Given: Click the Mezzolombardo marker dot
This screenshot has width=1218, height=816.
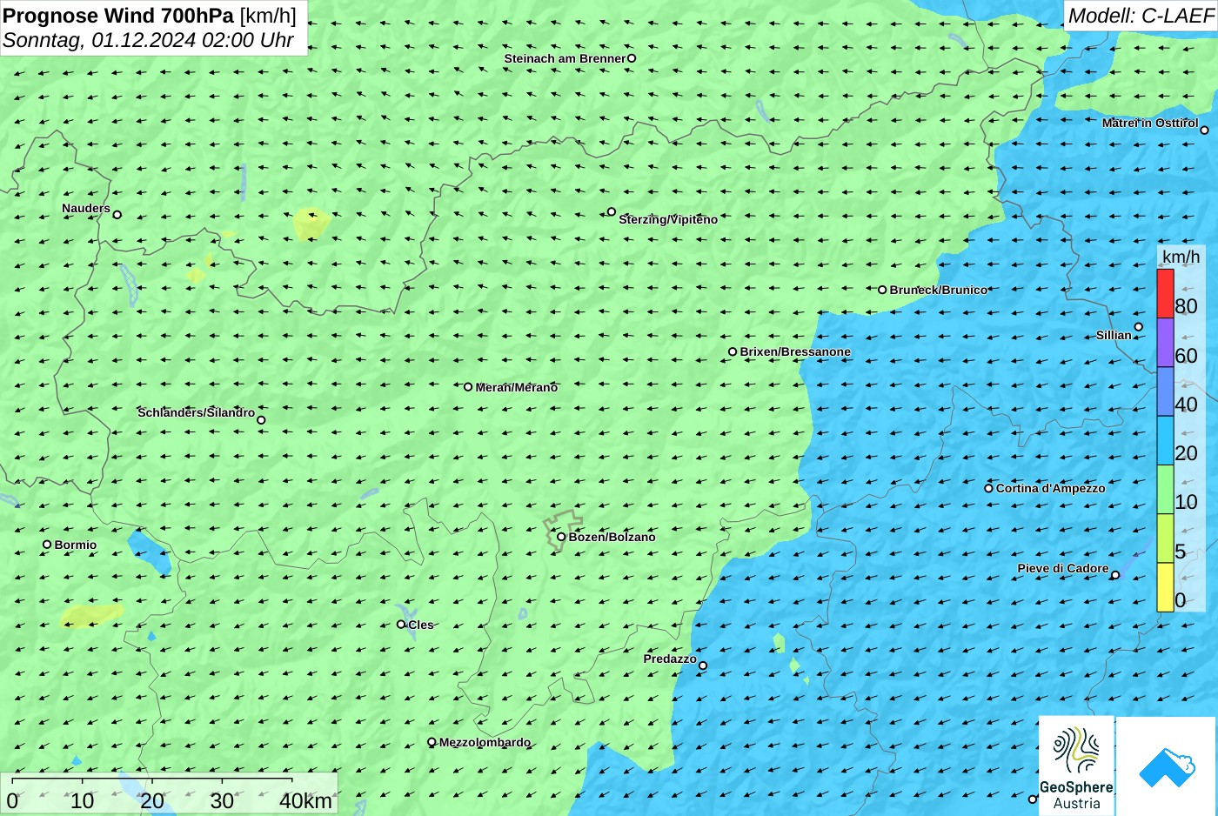Looking at the screenshot, I should 432,742.
